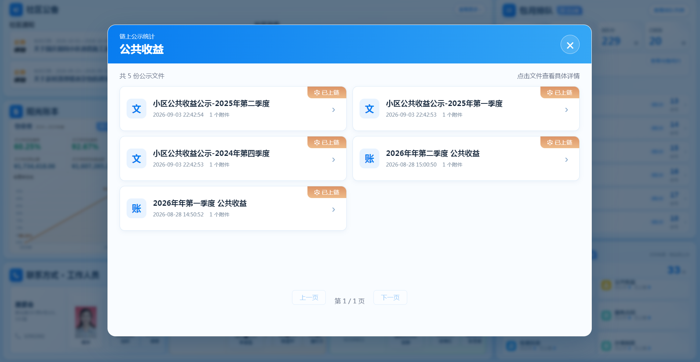The height and width of the screenshot is (362, 700).
Task: Open file 2026年年第二季度 公共收益
Action: (x=466, y=158)
